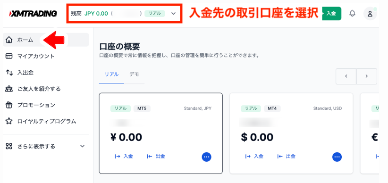Image resolution: width=388 pixels, height=183 pixels.
Task: Open the notifications bell icon
Action: (x=352, y=13)
